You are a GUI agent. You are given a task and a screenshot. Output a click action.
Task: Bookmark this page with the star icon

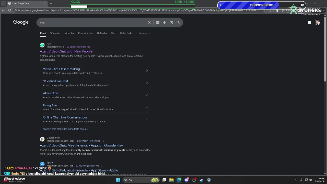click(264, 10)
